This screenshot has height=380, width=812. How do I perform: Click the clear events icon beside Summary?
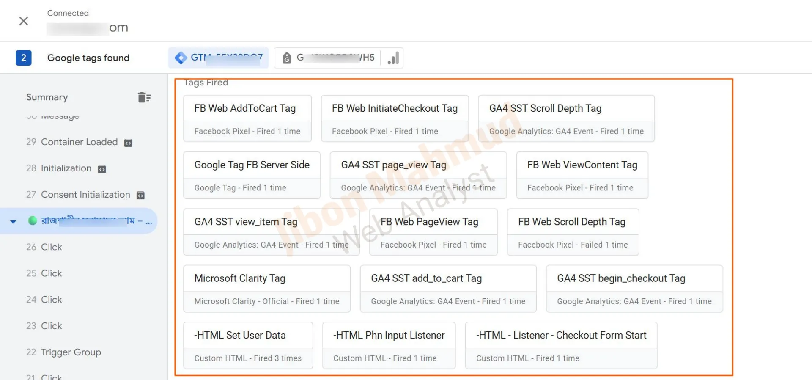coord(144,97)
